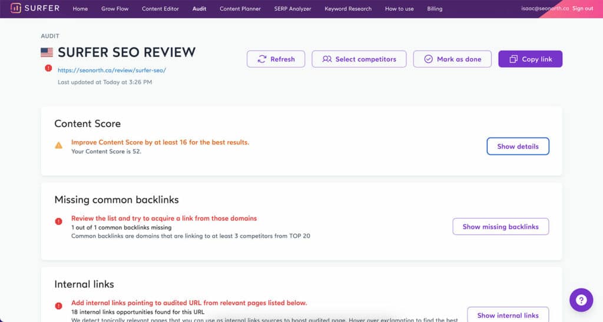
Task: Click the AUDIT breadcrumb label
Action: point(50,36)
